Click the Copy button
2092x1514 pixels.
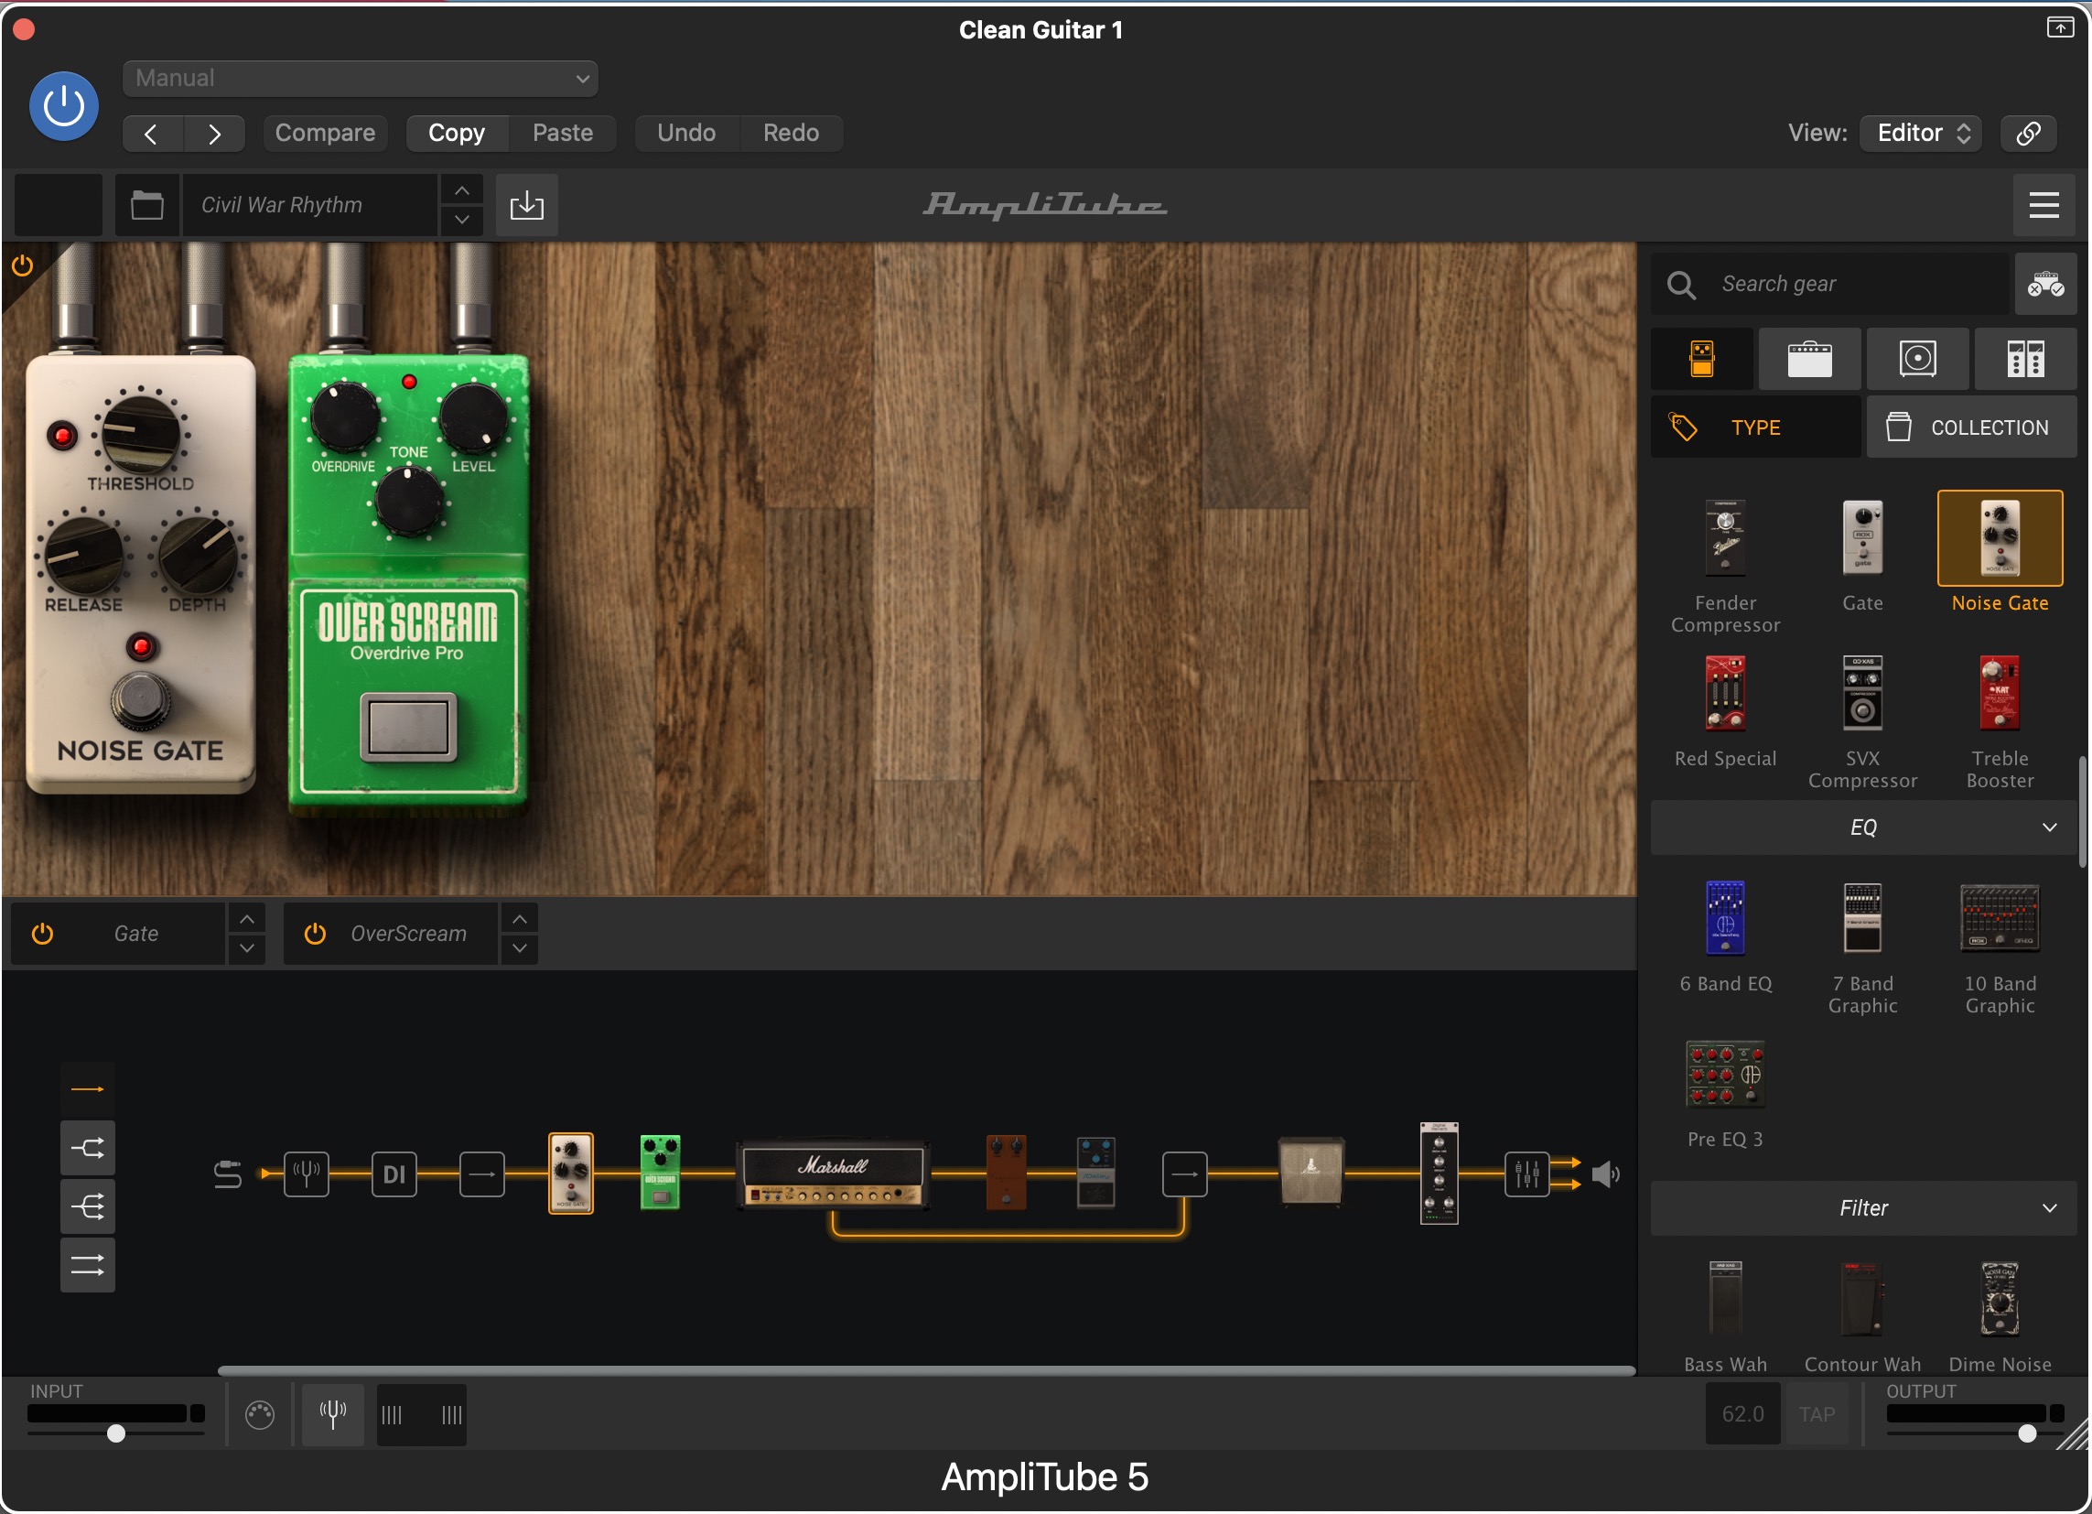[x=457, y=134]
